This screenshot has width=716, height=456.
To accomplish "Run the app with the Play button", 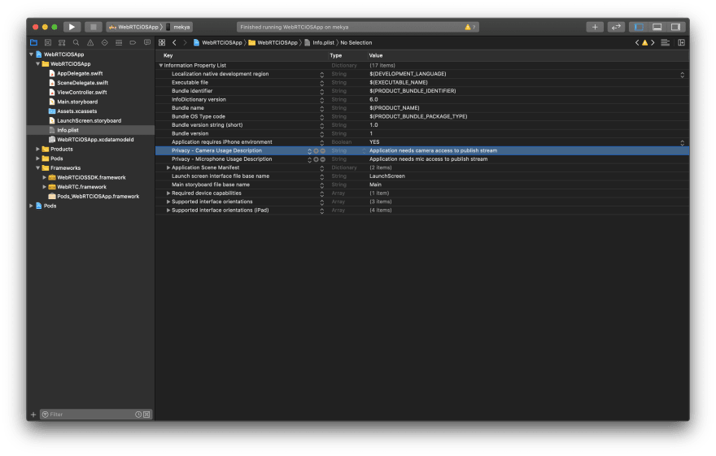I will tap(72, 27).
